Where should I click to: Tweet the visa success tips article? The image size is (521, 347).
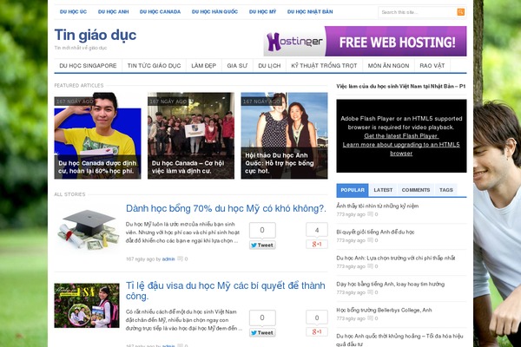tap(262, 333)
